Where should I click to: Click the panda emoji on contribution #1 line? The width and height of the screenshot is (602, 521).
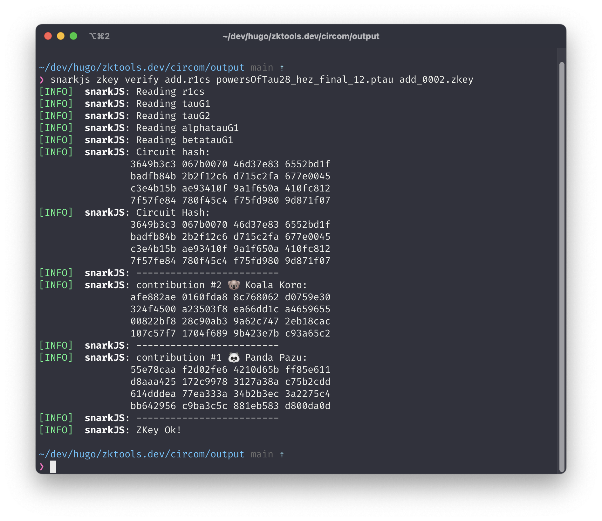click(234, 358)
